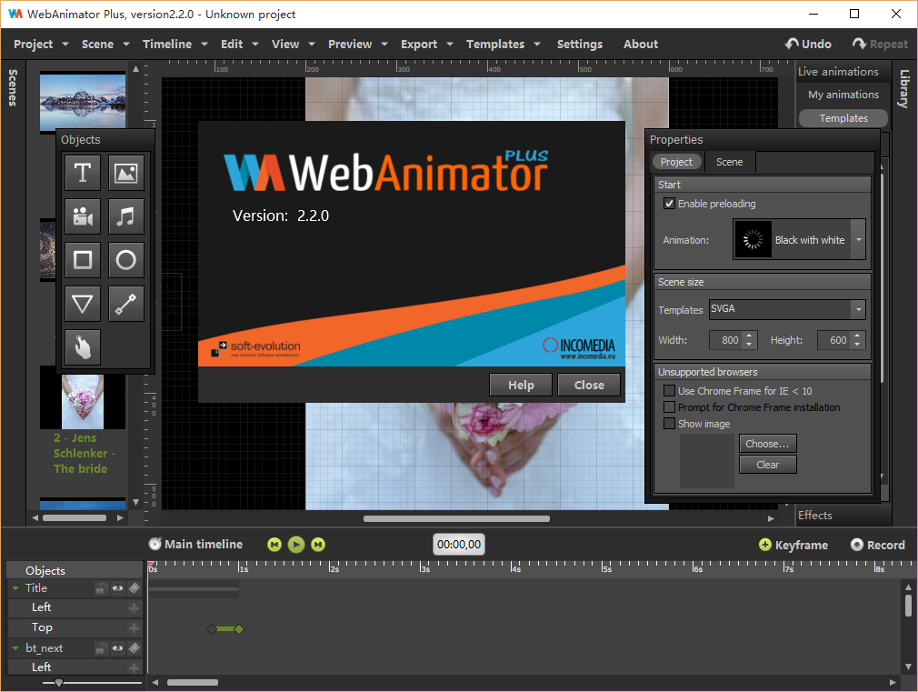The width and height of the screenshot is (918, 692).
Task: Close the About dialog with Close button
Action: coord(589,385)
